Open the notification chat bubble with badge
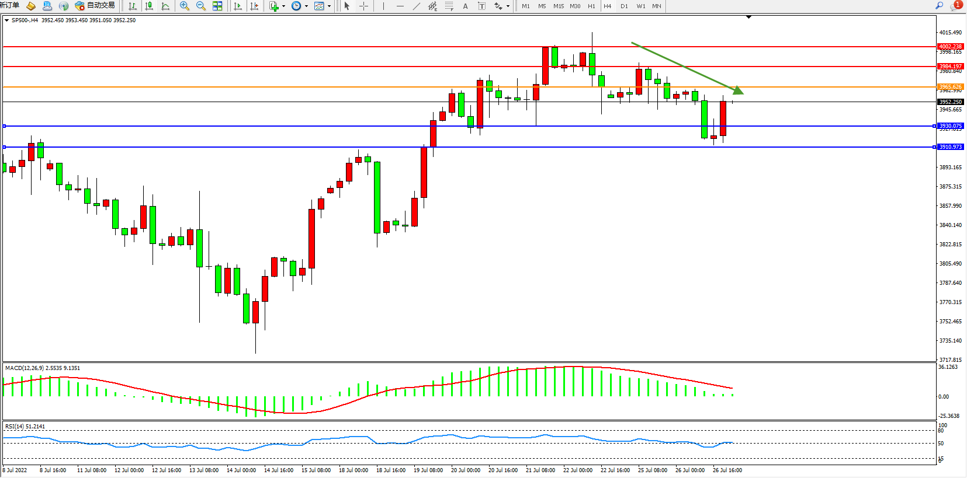967x478 pixels. [x=956, y=5]
